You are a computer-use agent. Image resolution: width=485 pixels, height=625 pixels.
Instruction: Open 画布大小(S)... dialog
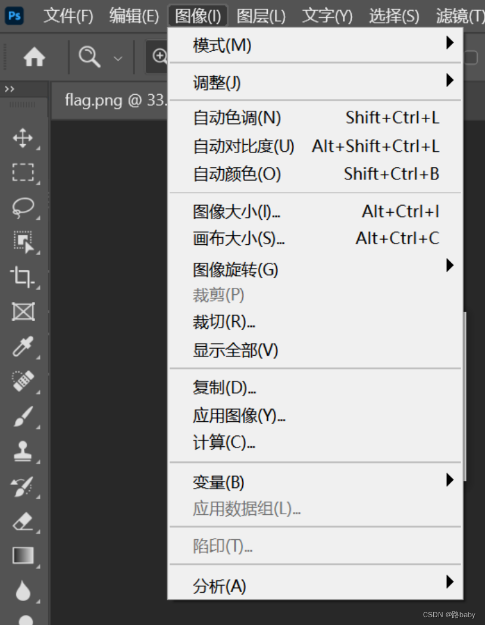point(315,238)
